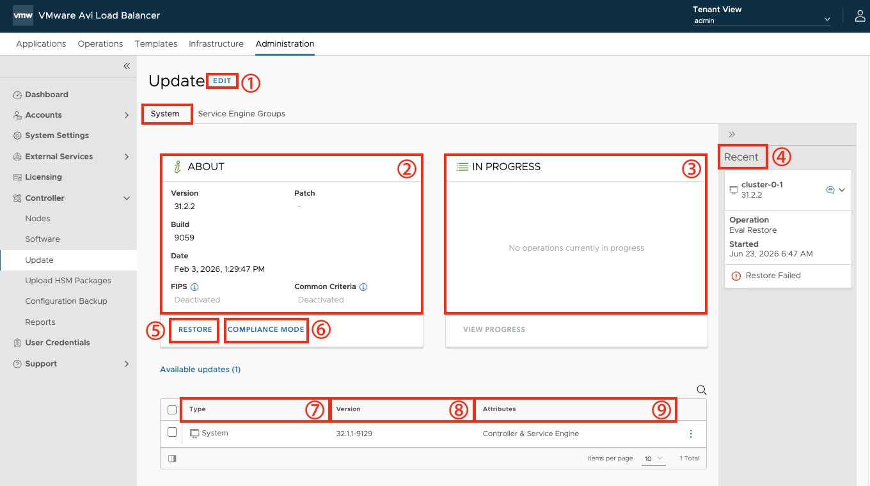Click the Licensing icon in sidebar
Screen dimensions: 870x486
[18, 177]
